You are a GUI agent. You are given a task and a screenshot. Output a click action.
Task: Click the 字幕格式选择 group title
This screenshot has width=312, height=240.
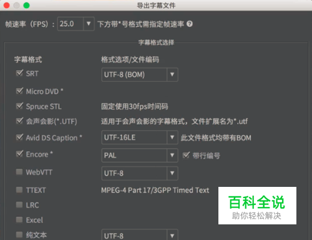pos(156,42)
